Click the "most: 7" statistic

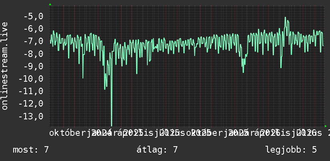coord(31,150)
